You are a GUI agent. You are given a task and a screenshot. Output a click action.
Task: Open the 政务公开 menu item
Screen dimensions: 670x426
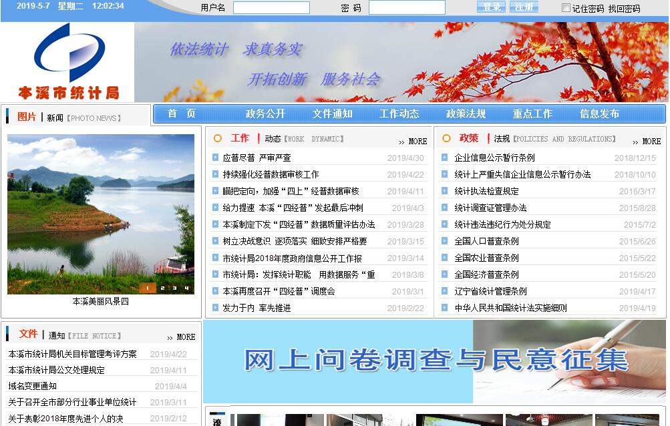[265, 114]
